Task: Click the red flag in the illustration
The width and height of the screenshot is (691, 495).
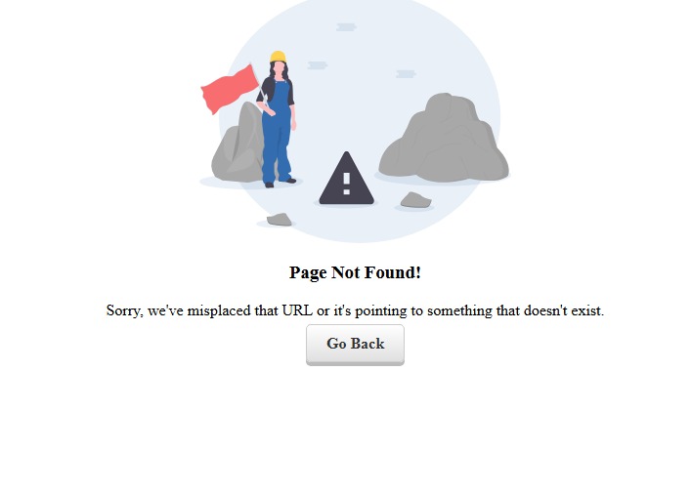Action: (229, 90)
